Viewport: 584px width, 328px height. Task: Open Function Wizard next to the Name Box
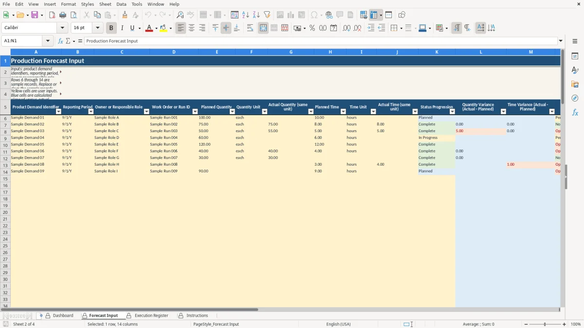tap(61, 41)
